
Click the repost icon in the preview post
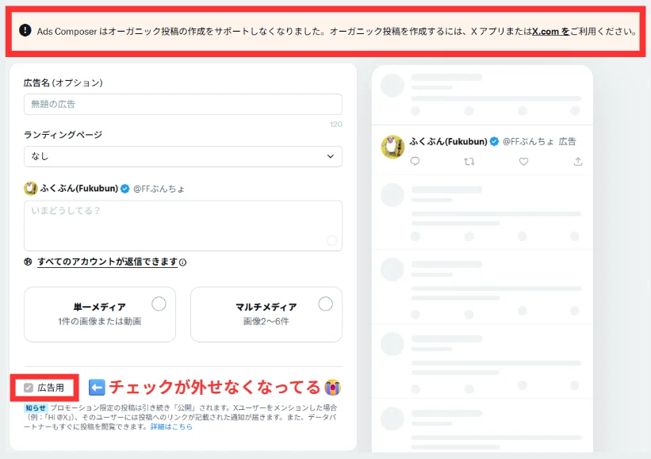click(469, 162)
